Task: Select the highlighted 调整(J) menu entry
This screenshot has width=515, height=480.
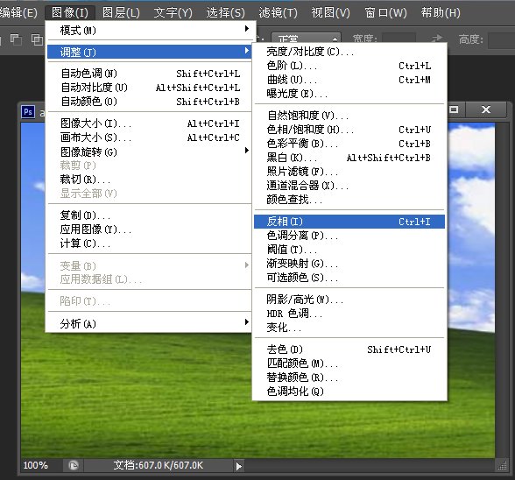Action: 150,52
